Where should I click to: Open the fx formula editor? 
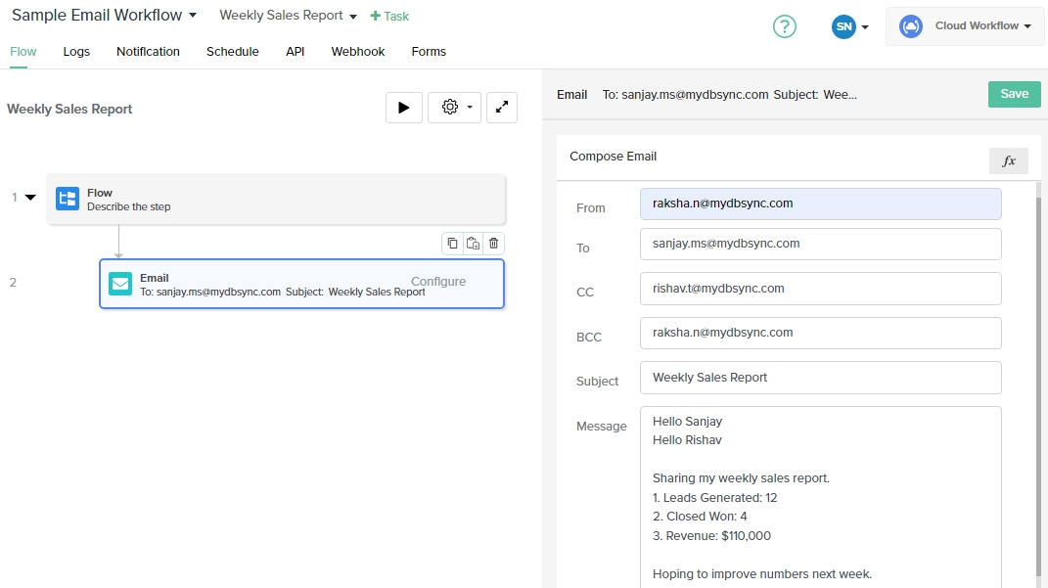point(1008,161)
